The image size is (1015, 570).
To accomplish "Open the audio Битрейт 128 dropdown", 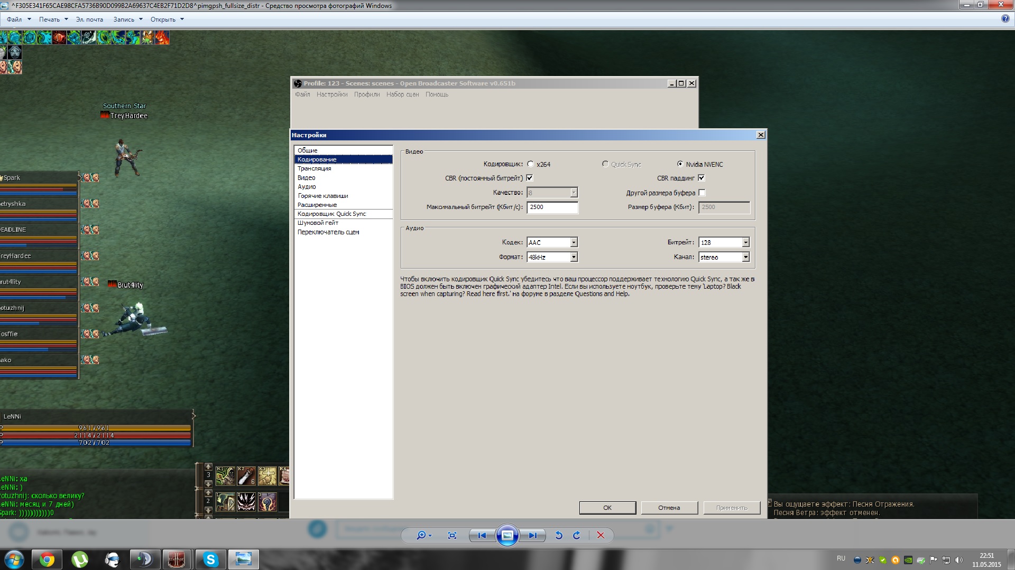I will pos(745,242).
